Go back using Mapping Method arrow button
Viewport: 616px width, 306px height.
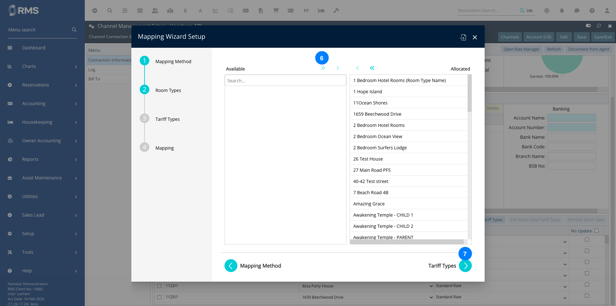[231, 266]
